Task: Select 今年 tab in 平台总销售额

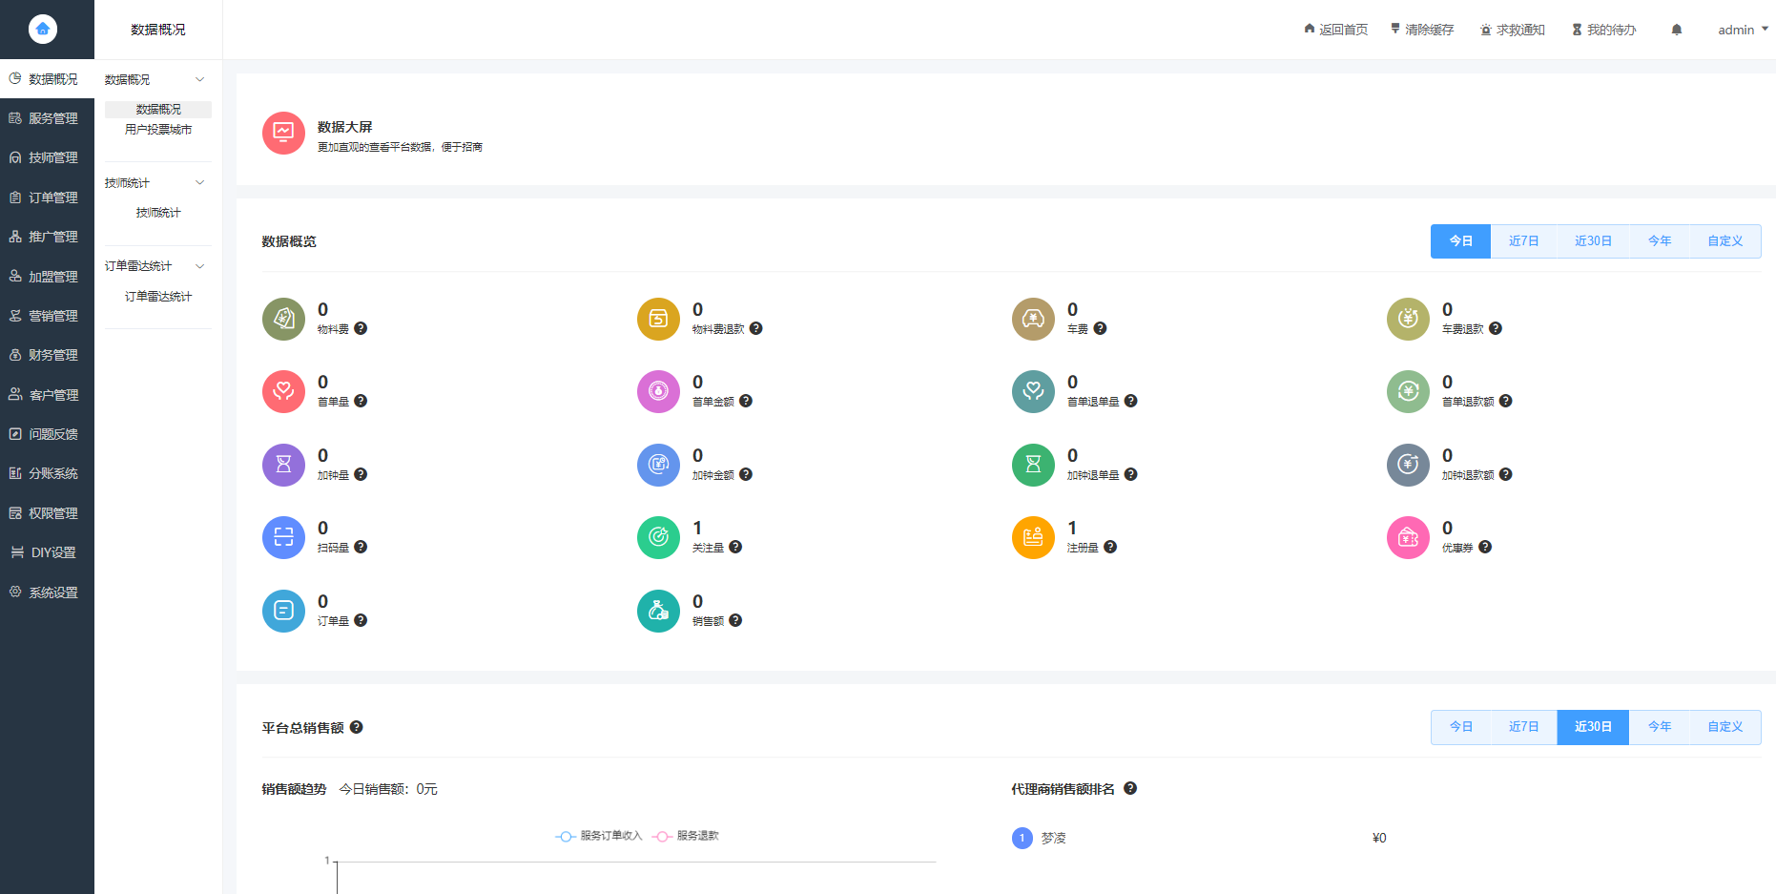Action: [x=1659, y=727]
